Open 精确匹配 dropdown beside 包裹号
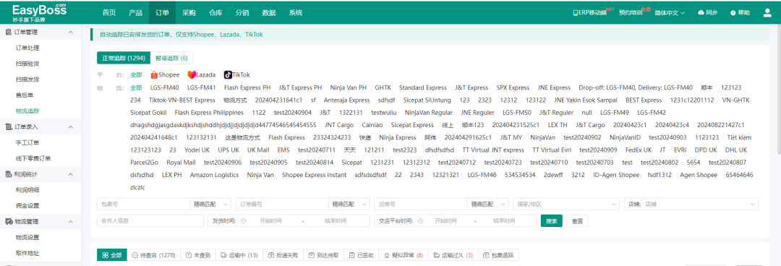 tap(211, 205)
